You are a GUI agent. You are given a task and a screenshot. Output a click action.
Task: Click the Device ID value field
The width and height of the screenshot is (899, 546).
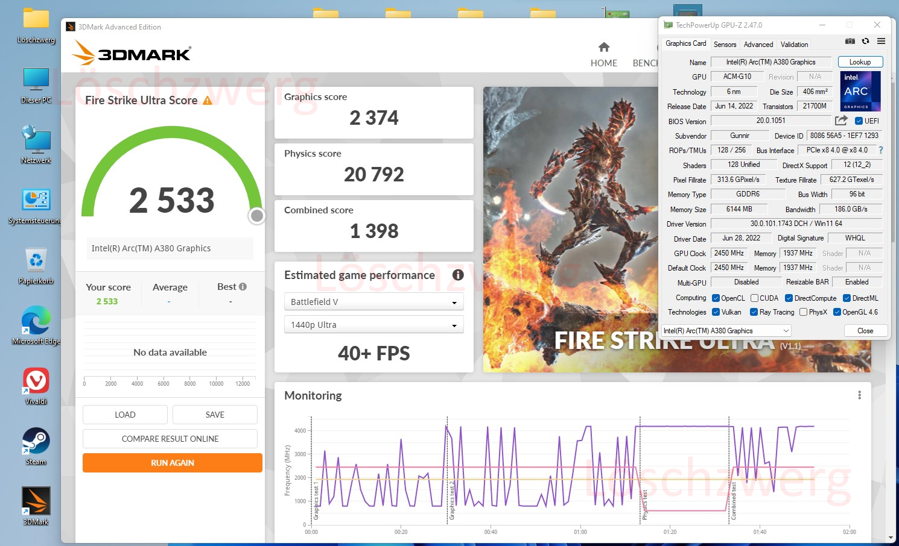(x=844, y=136)
